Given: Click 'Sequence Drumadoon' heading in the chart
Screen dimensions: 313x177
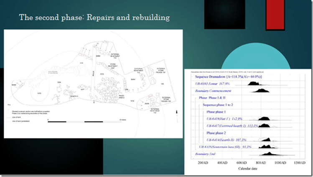Looking at the screenshot, I should click(228, 77).
